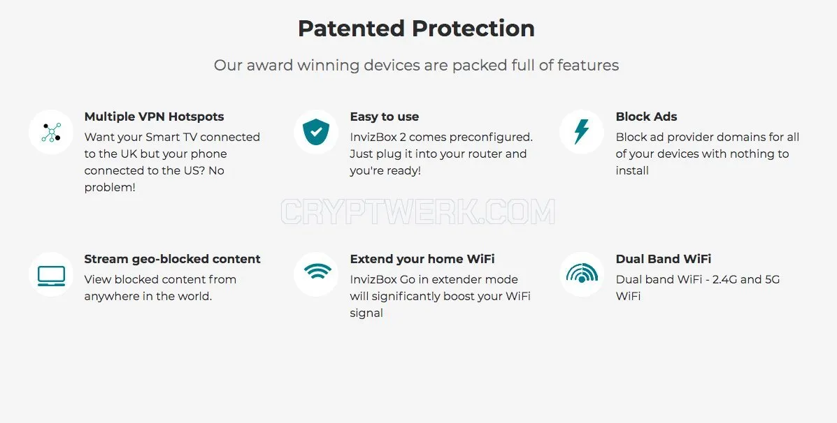This screenshot has height=423, width=837.
Task: Select the Extend your home WiFi heading
Action: pyautogui.click(x=422, y=259)
